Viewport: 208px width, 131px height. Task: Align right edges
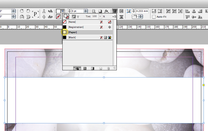[200, 11]
